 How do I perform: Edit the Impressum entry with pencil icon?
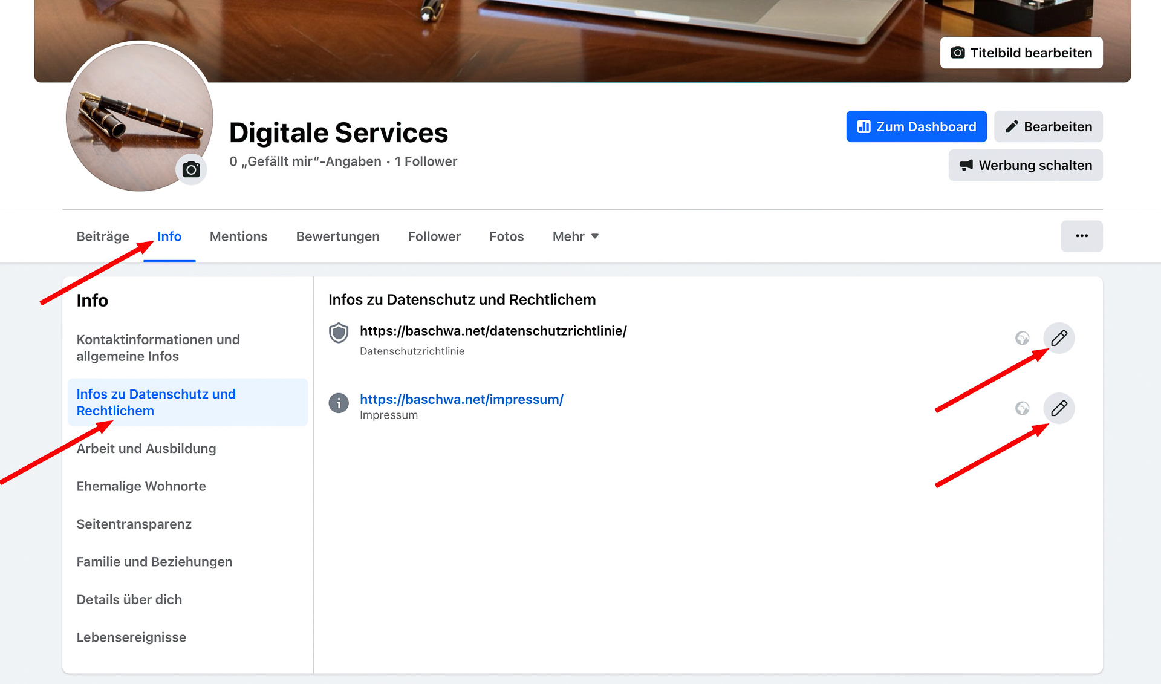coord(1059,408)
